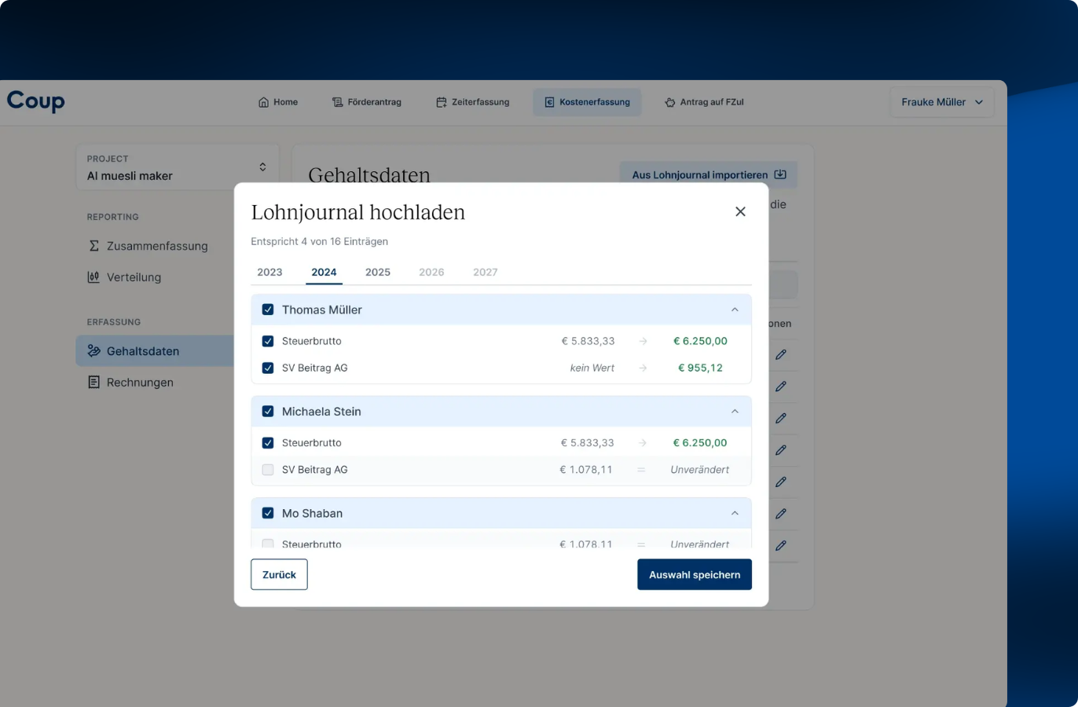Click the Zurück button
The image size is (1078, 707).
[279, 574]
